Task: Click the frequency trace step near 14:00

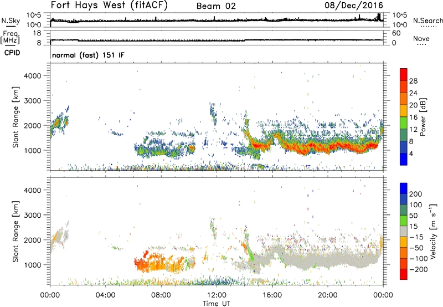Action: 245,40
